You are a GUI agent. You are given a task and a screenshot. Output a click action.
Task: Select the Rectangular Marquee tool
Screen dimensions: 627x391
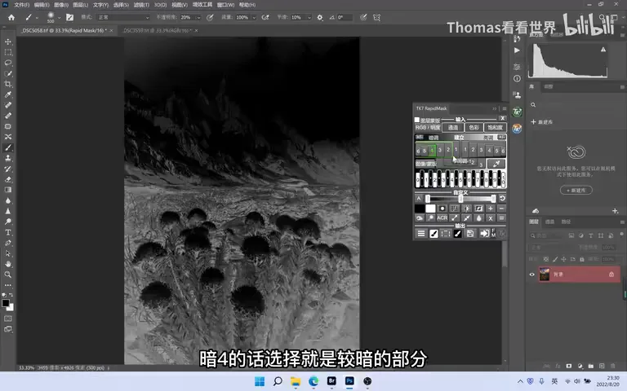pos(8,52)
